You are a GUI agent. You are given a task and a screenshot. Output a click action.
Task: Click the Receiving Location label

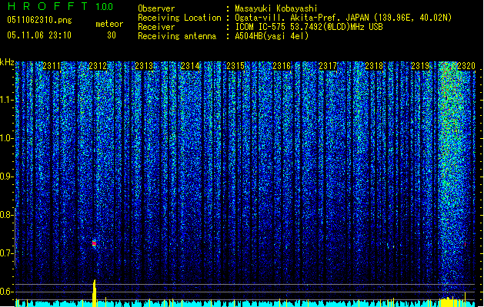[179, 18]
